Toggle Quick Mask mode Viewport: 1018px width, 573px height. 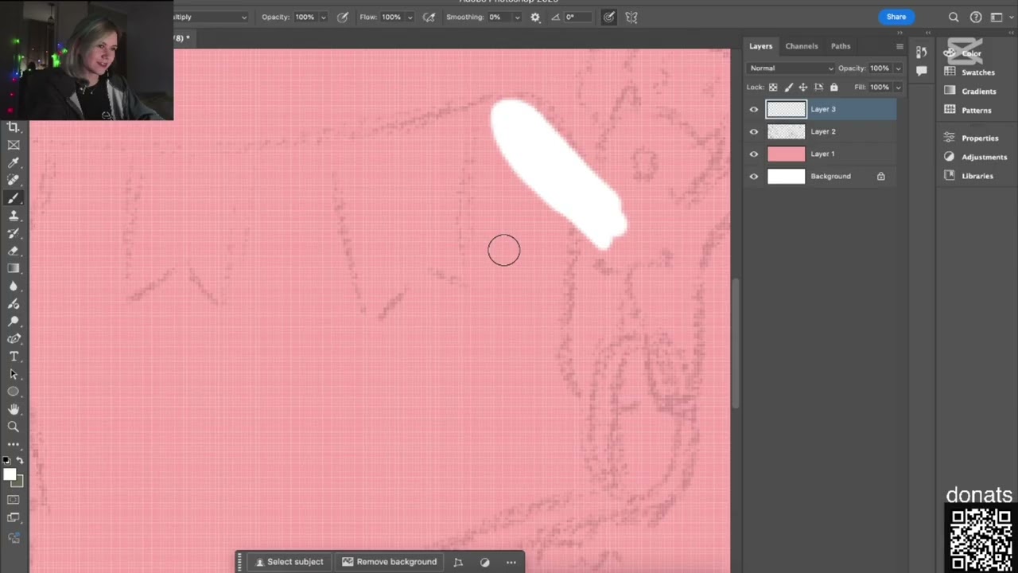tap(14, 500)
